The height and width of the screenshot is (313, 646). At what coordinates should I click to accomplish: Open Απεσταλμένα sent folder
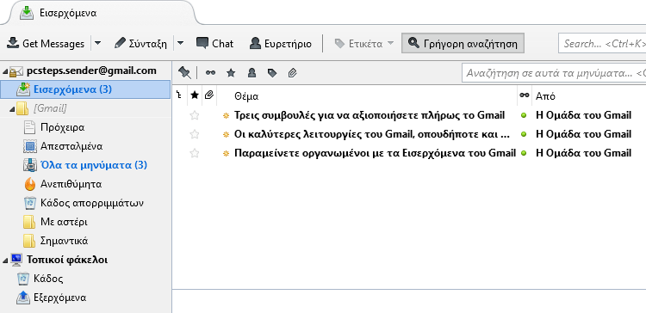click(71, 146)
